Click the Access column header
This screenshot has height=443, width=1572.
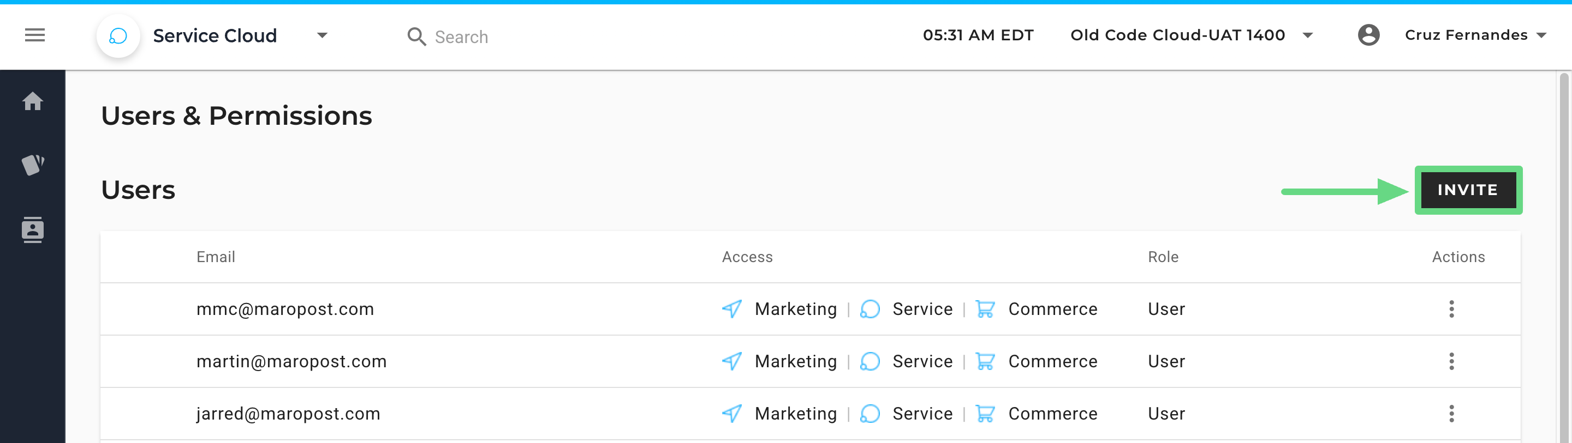pyautogui.click(x=747, y=257)
